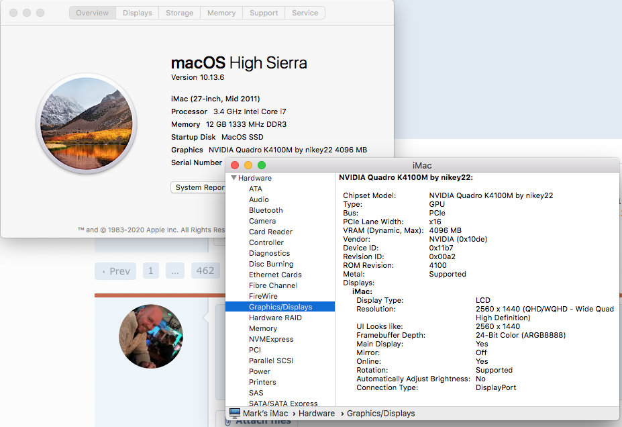Click the Processor 3.4 GHz Intel Core i7 line
Screen dimensions: 622x427
click(x=229, y=111)
